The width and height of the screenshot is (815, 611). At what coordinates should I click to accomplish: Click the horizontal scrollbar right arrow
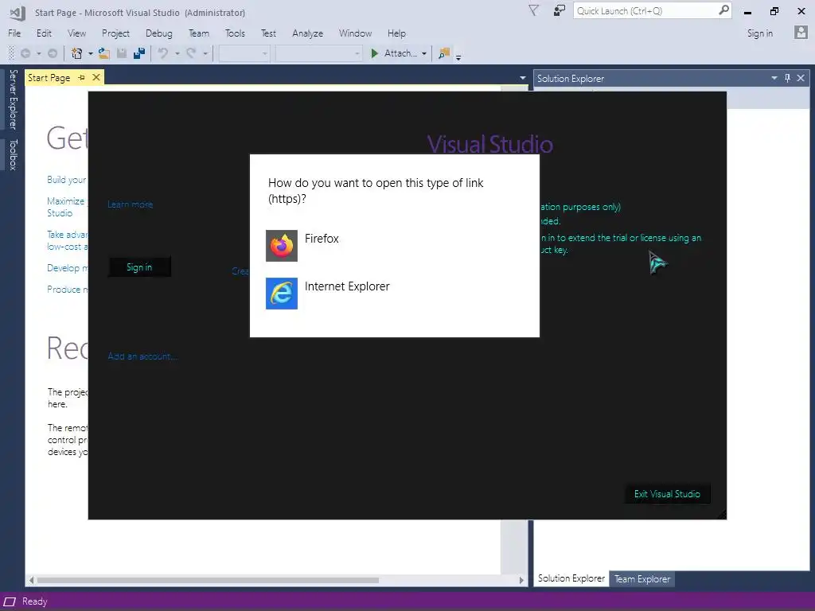[521, 580]
